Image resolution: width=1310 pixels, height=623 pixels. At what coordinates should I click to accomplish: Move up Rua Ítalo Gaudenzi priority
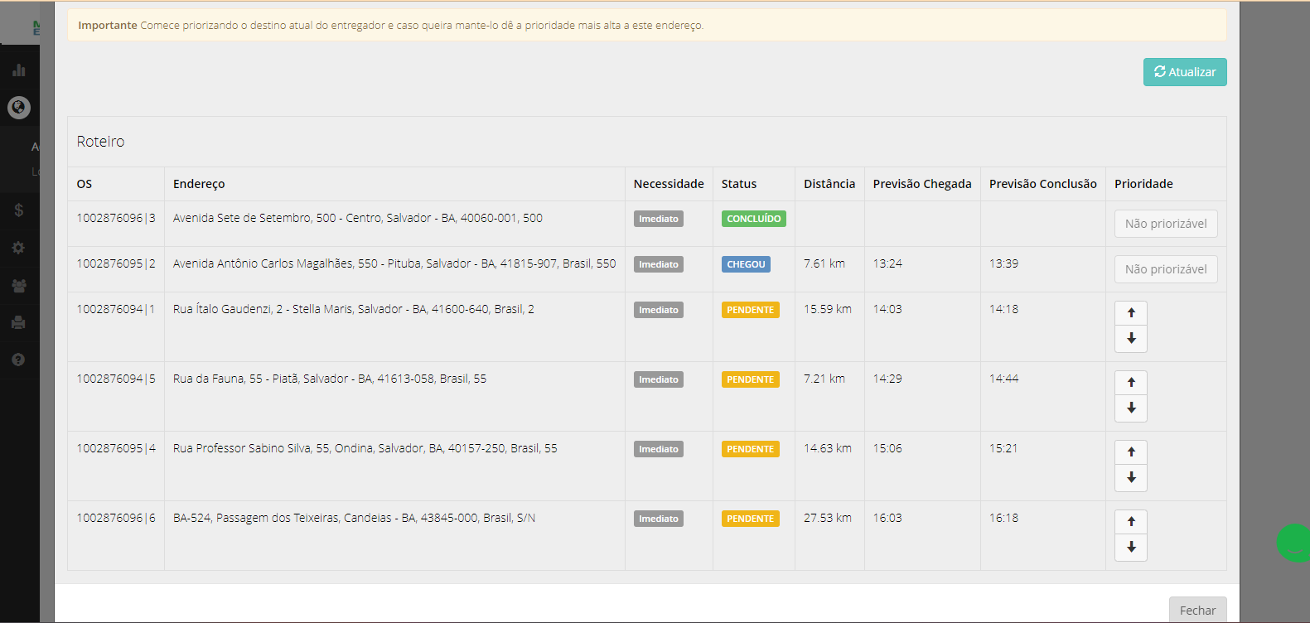coord(1131,313)
